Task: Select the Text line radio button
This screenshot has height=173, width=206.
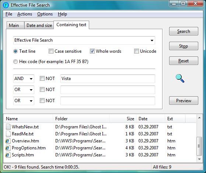Action: pyautogui.click(x=15, y=51)
